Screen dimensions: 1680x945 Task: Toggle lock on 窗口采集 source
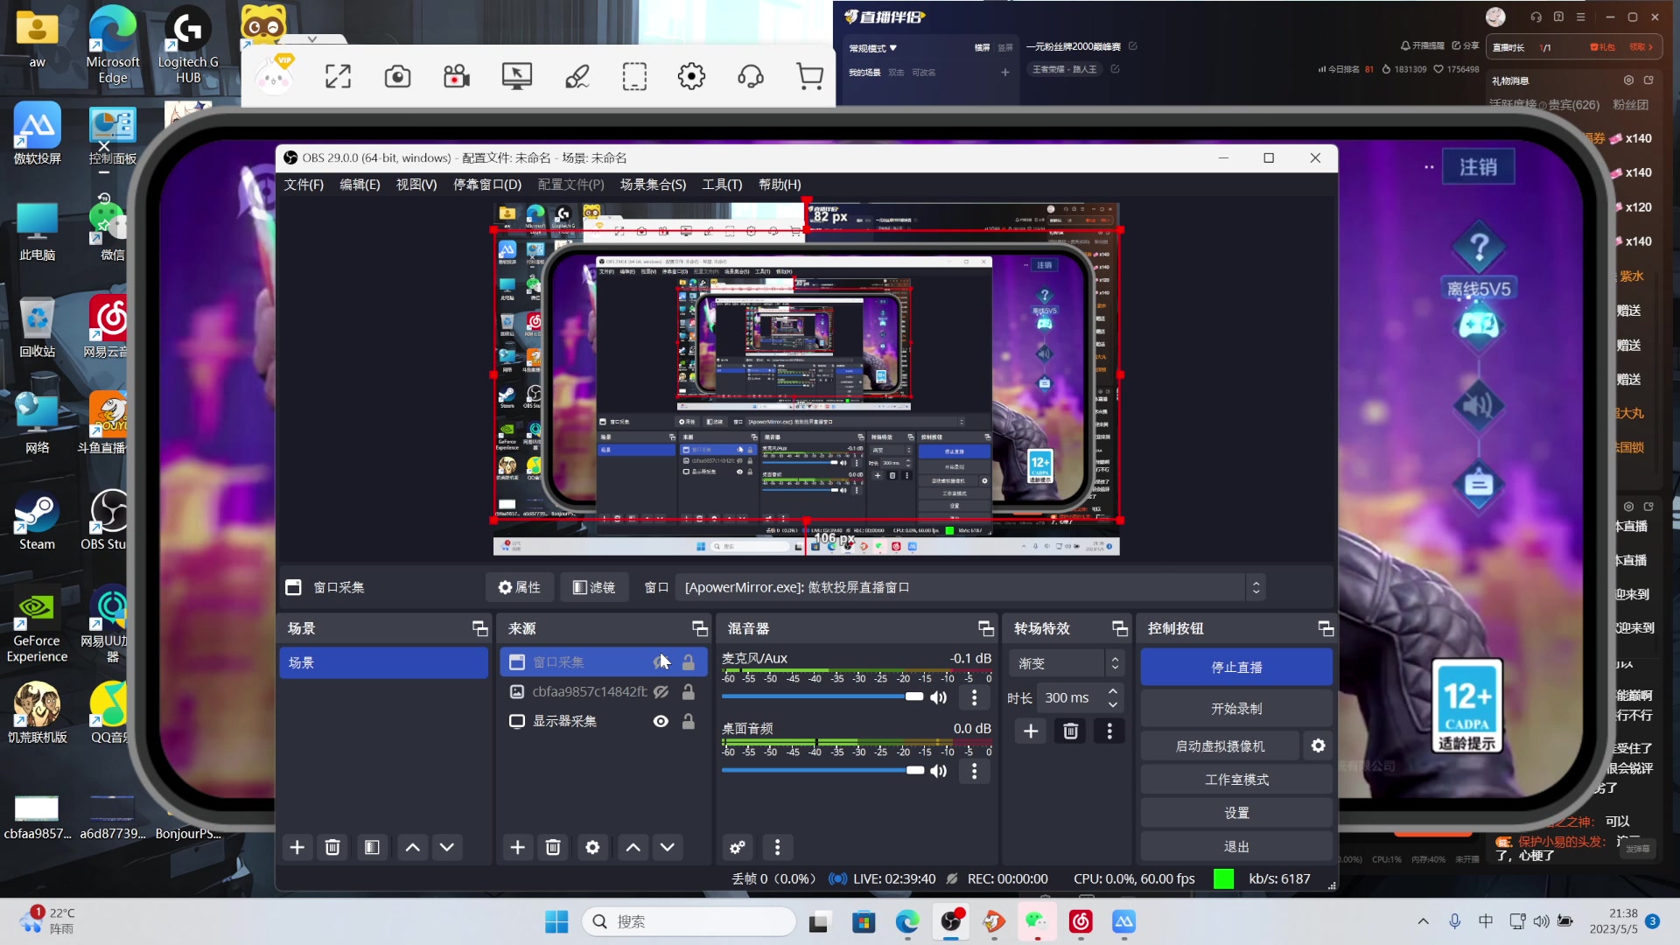pyautogui.click(x=689, y=662)
